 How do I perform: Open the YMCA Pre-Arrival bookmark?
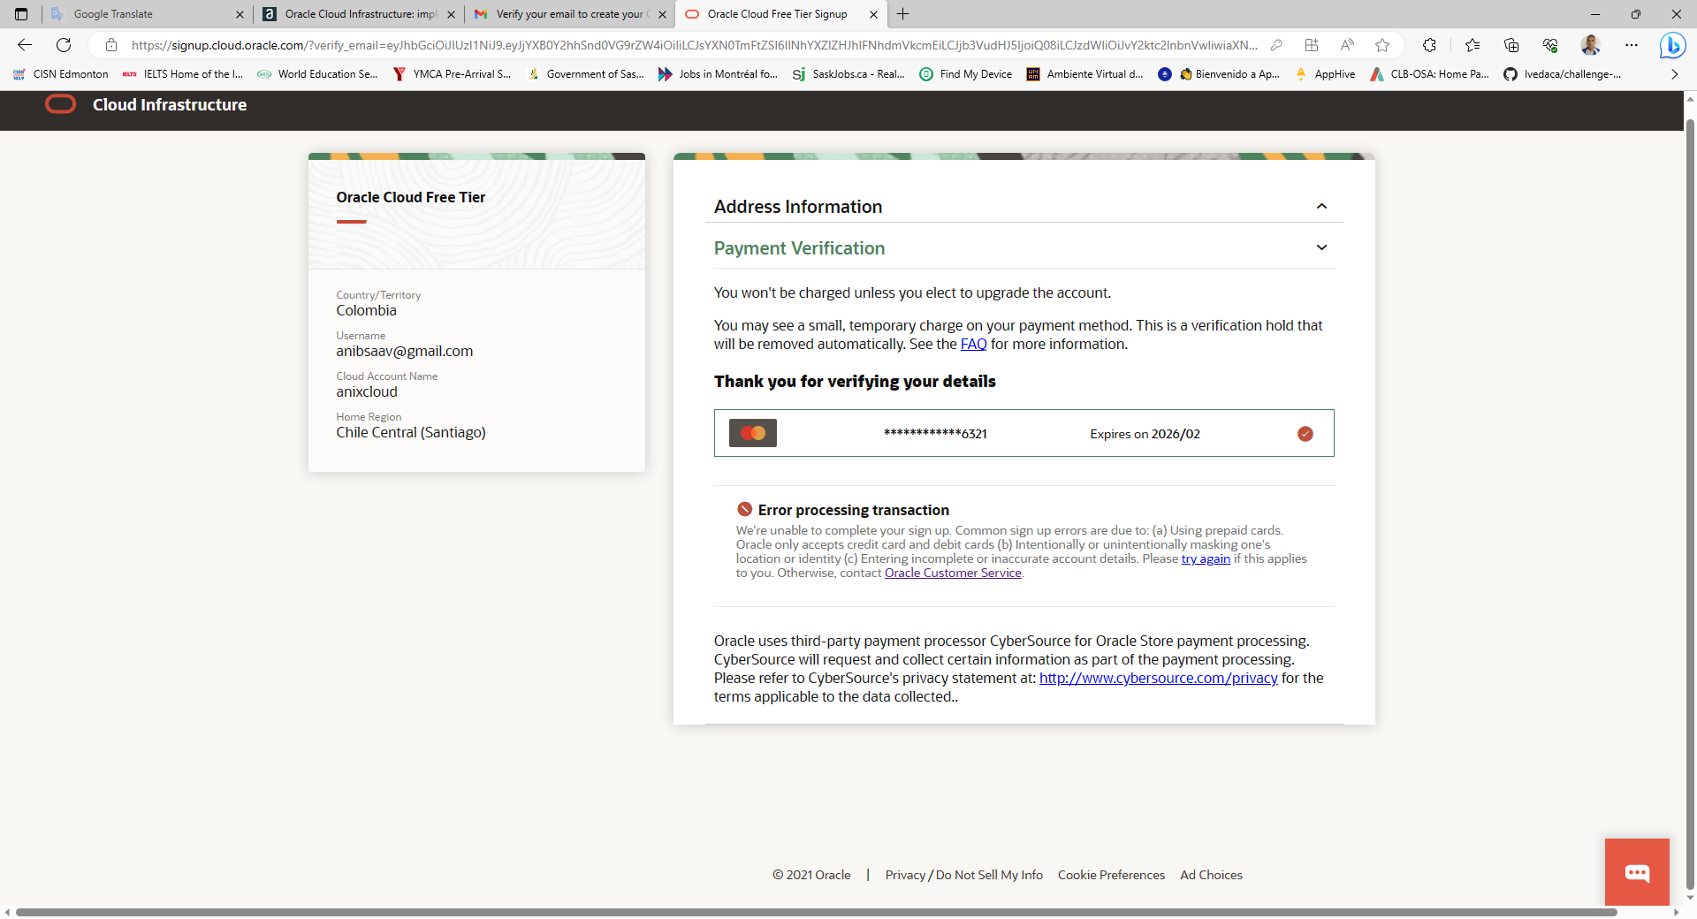click(453, 74)
